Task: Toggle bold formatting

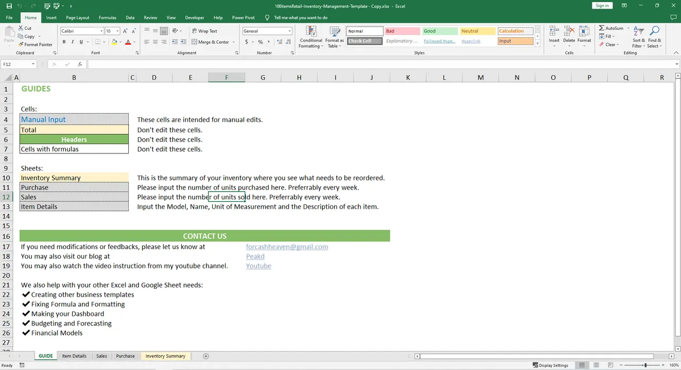Action: (x=64, y=41)
